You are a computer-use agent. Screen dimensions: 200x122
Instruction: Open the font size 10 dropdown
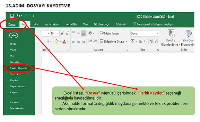(58, 33)
